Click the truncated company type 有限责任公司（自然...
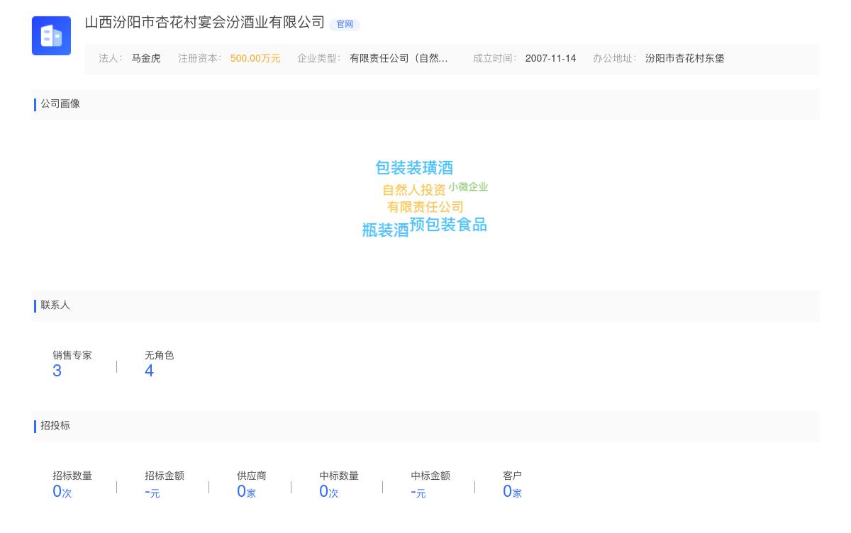 [399, 59]
